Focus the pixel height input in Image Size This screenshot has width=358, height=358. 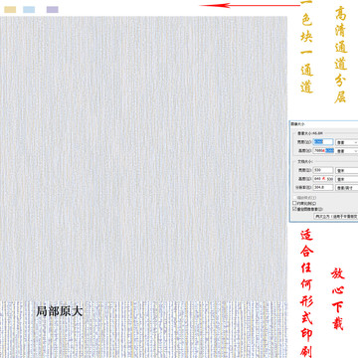[x=323, y=150]
